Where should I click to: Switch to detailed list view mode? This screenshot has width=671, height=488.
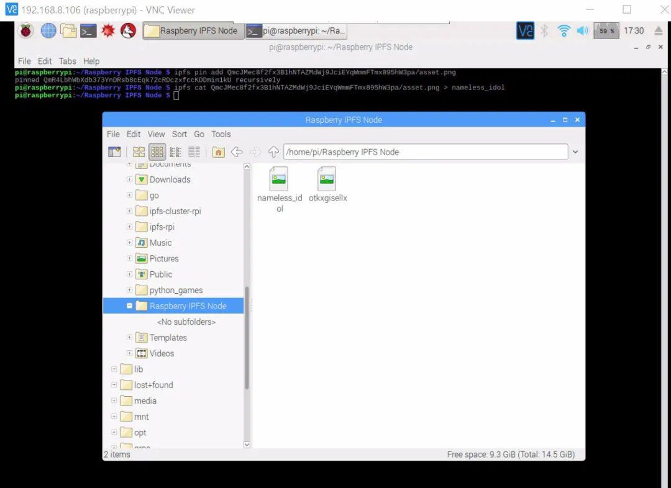coord(194,152)
